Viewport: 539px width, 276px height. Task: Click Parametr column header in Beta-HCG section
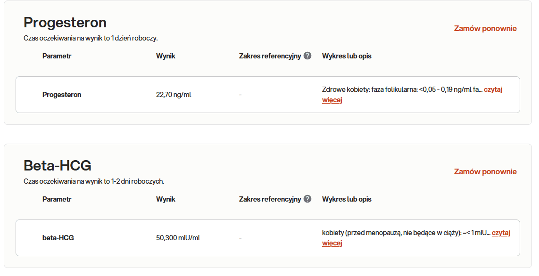pos(57,199)
